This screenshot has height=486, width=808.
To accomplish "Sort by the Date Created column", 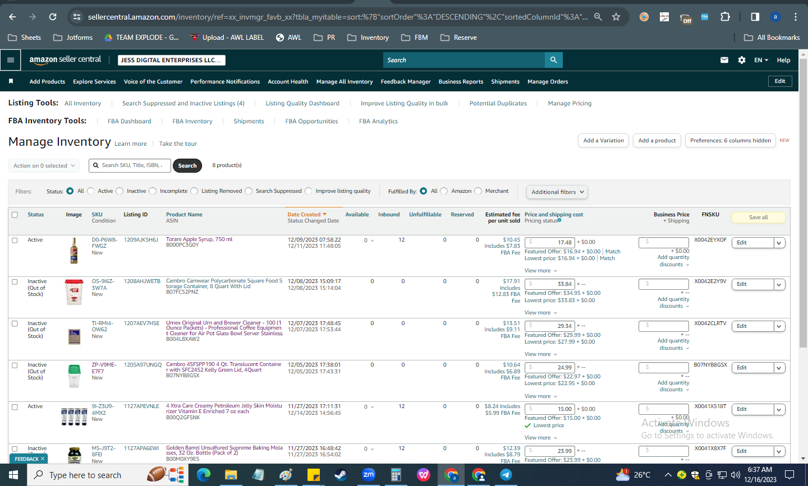I will (306, 214).
